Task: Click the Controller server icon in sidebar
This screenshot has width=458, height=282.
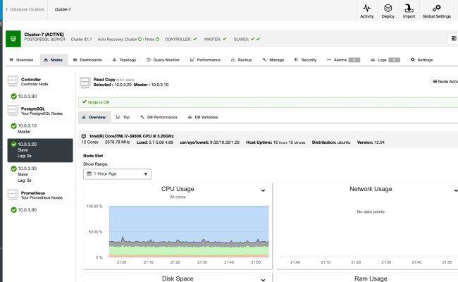Action: tap(13, 81)
